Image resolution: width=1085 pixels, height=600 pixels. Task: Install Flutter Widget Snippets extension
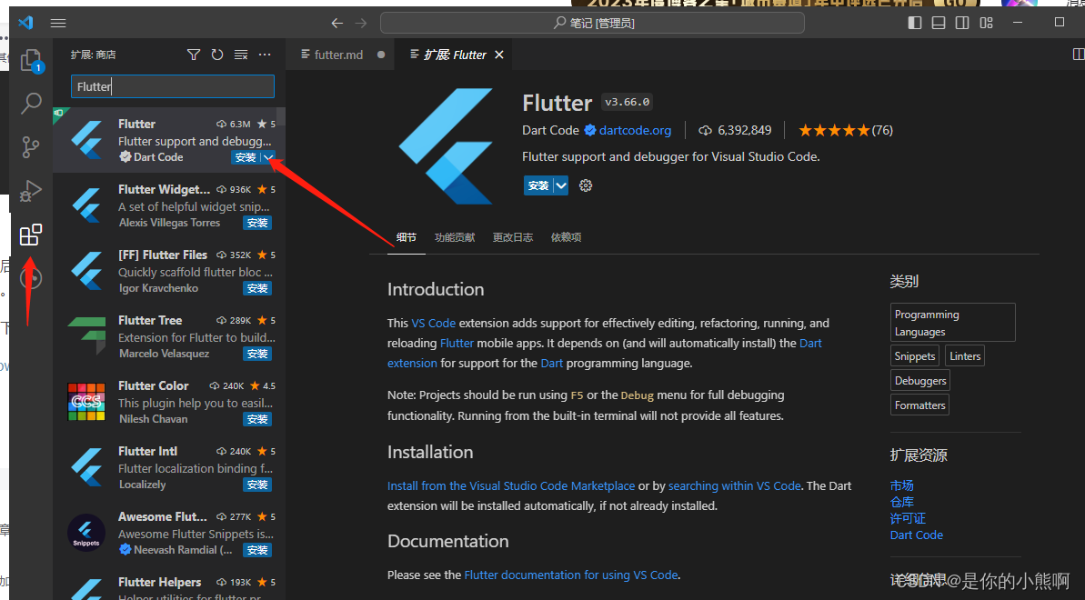pyautogui.click(x=257, y=223)
